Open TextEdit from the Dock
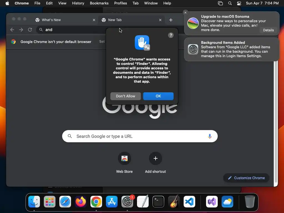 pos(143,201)
